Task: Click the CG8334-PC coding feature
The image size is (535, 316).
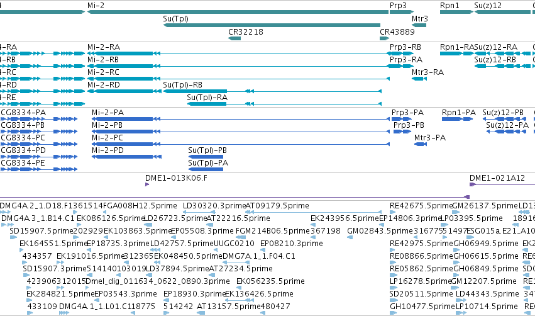Action: tap(38, 144)
